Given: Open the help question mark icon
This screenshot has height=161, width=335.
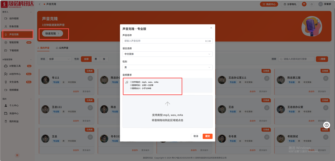Looking at the screenshot, I should click(x=326, y=125).
